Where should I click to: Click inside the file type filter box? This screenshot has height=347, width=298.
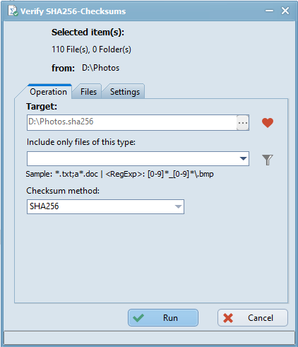point(133,159)
